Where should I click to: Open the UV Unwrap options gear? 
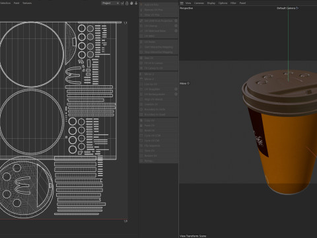tap(176, 26)
